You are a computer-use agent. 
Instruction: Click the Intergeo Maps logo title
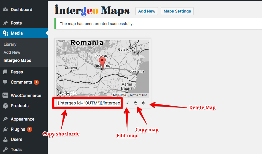[x=92, y=10]
